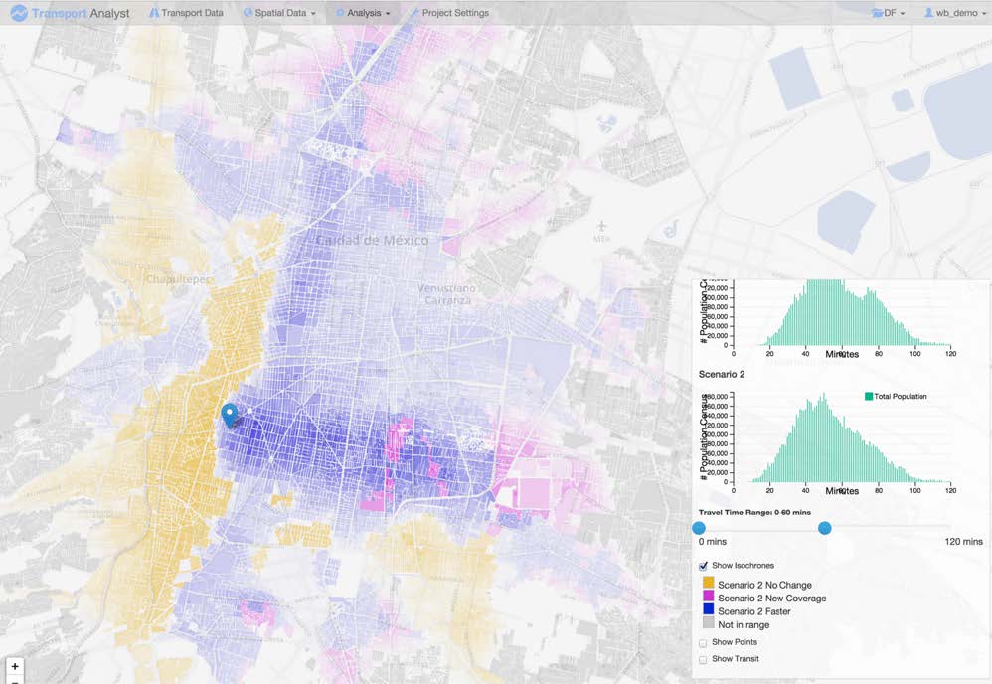Enable the Show Points checkbox
992x684 pixels.
(x=703, y=643)
